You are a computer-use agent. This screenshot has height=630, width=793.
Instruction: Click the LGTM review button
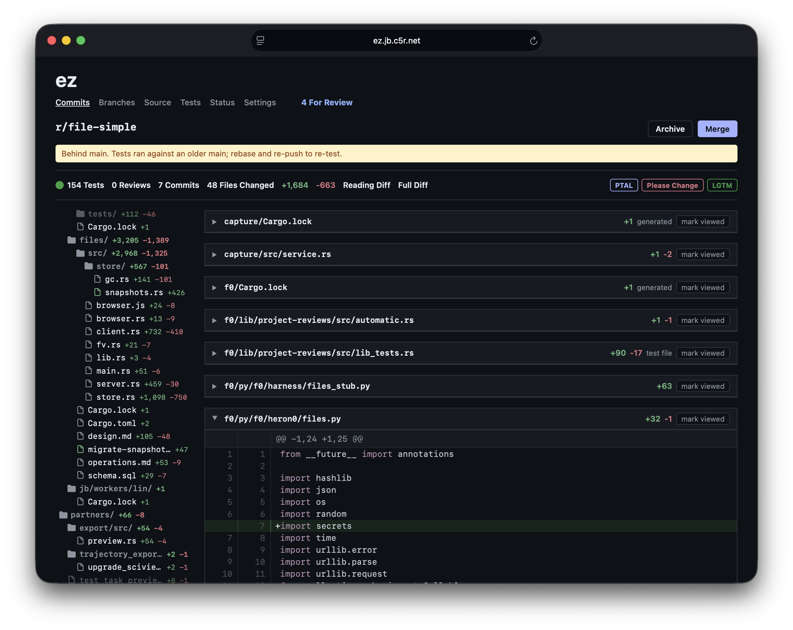[722, 185]
